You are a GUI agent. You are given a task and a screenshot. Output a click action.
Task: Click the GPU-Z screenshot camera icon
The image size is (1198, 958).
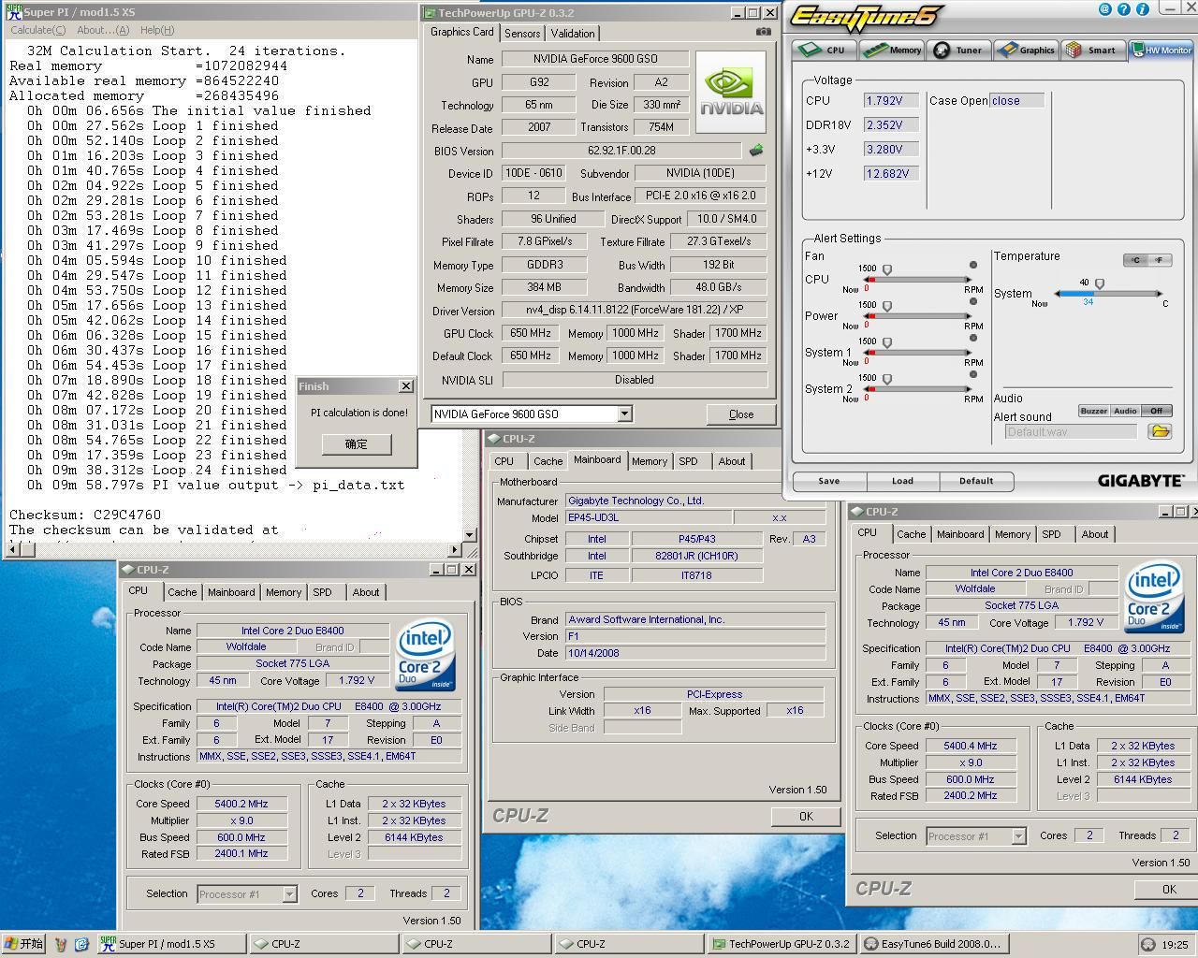763,31
